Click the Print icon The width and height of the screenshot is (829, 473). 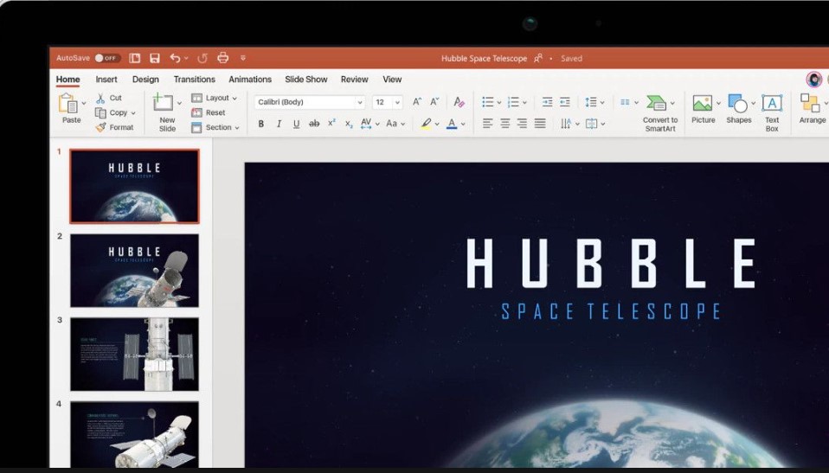pos(222,58)
